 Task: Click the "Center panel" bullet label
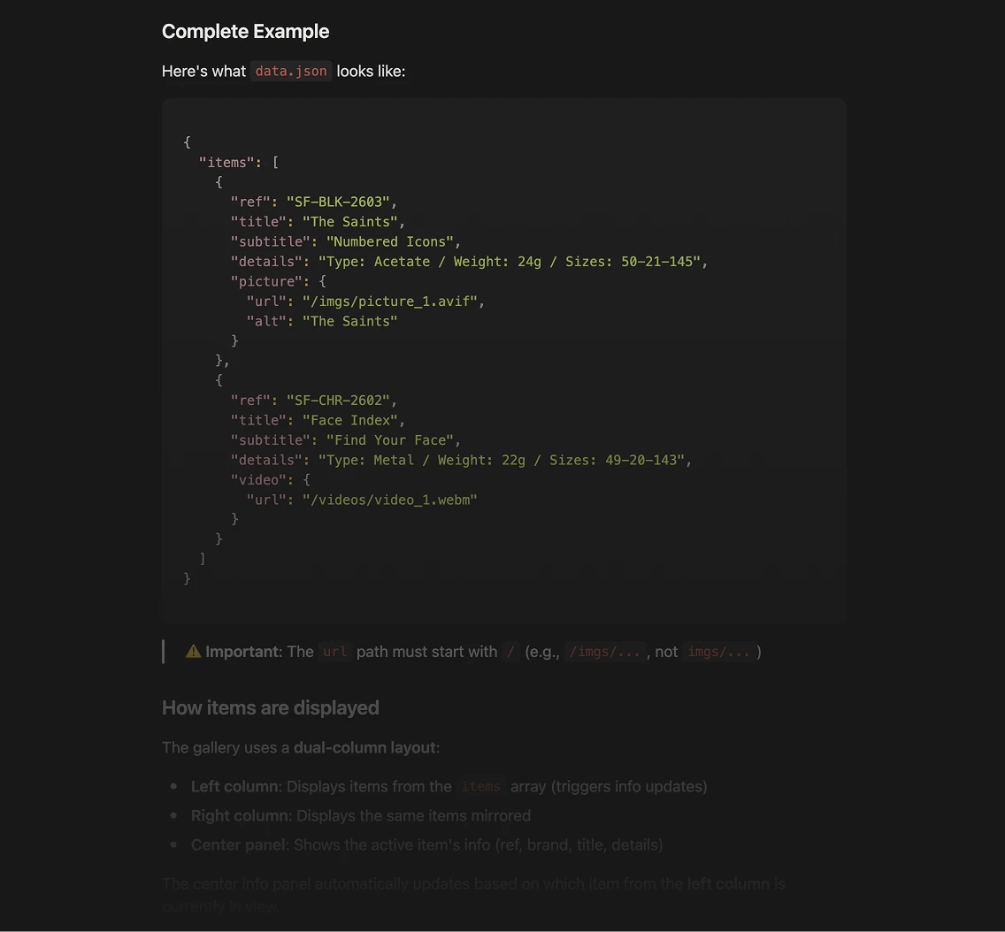[x=239, y=845]
